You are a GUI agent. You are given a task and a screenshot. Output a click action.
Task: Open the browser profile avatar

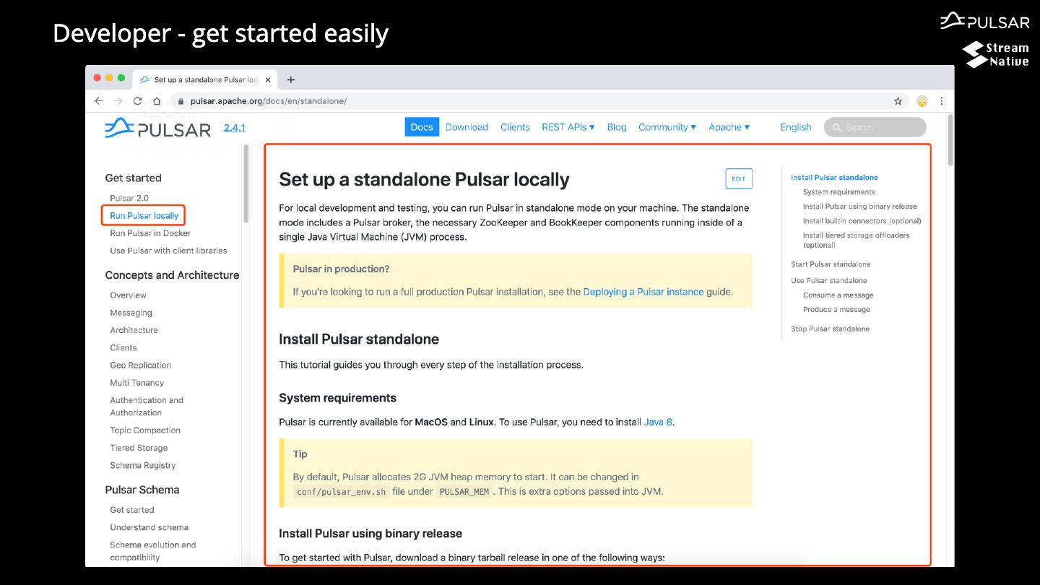pos(922,101)
